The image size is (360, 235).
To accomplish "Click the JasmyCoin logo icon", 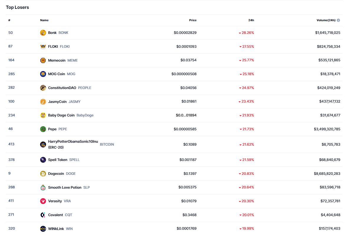I will [43, 102].
